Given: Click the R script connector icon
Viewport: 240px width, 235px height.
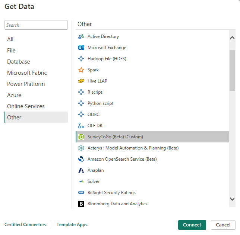Looking at the screenshot, I should coord(81,92).
